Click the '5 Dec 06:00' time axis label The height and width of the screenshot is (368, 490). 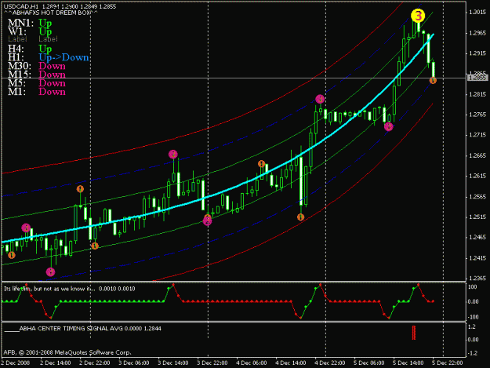tap(369, 363)
